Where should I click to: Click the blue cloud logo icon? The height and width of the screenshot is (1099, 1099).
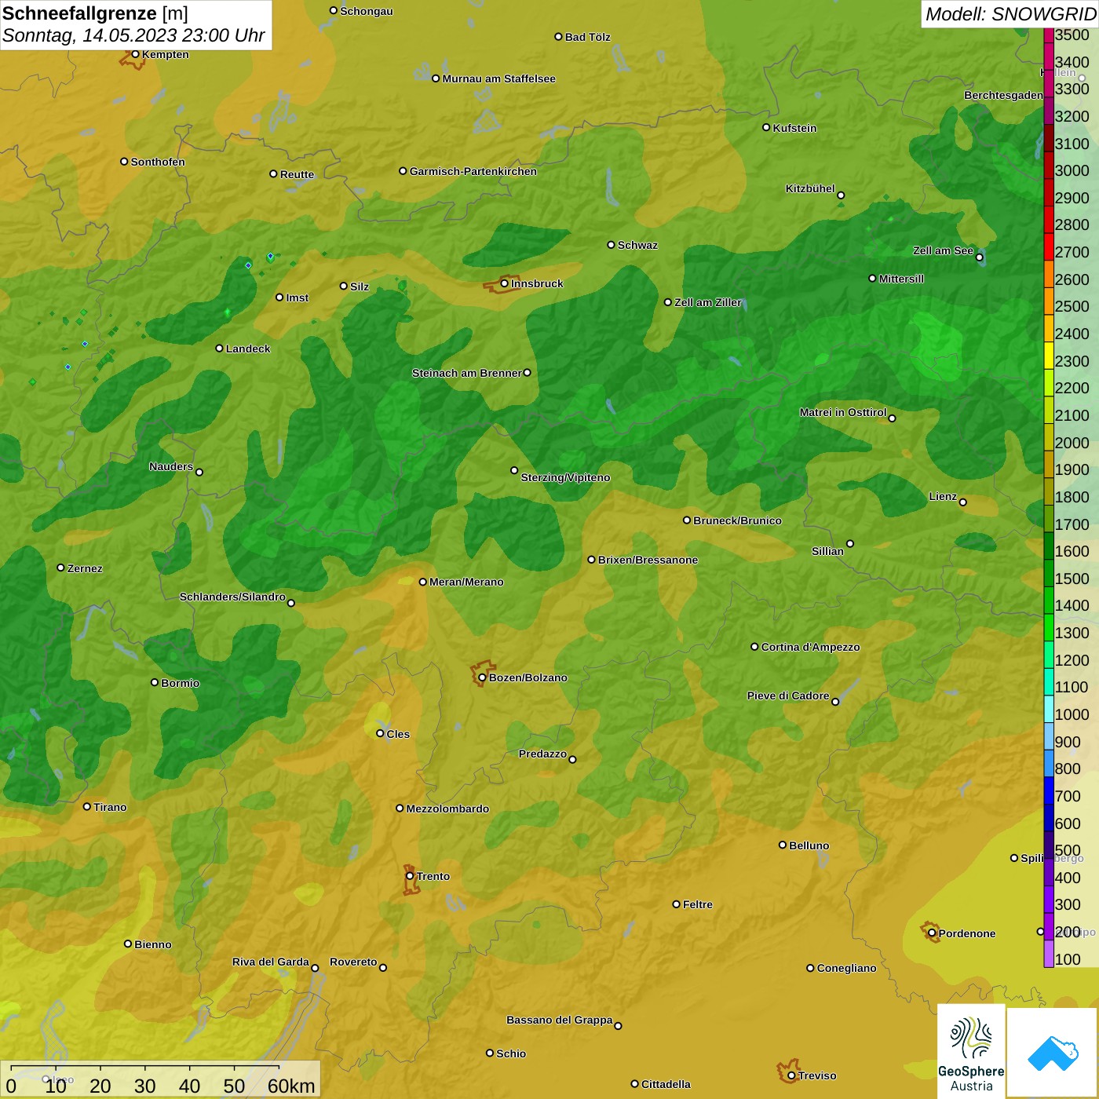tap(1052, 1053)
